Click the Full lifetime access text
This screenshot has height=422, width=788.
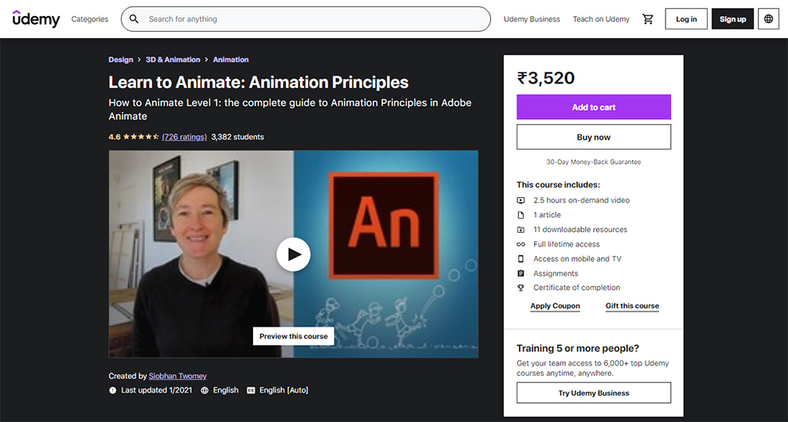point(567,244)
